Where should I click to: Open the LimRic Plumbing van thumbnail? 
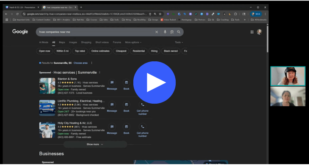[47, 108]
